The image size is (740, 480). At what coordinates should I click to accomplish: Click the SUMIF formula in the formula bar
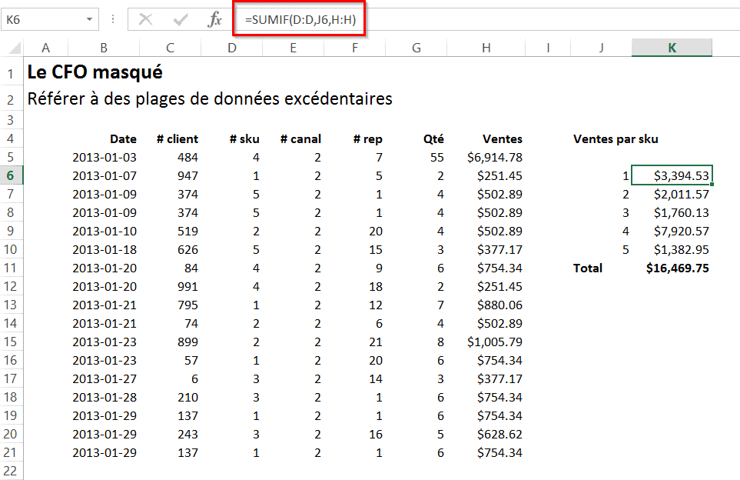300,20
